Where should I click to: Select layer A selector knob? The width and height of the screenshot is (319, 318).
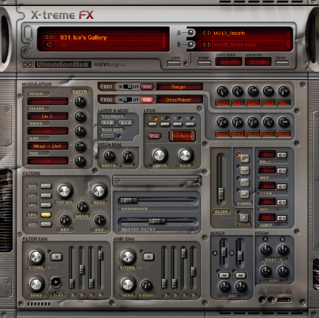pyautogui.click(x=190, y=33)
